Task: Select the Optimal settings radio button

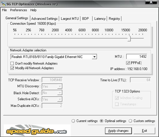Action: pyautogui.click(x=102, y=121)
